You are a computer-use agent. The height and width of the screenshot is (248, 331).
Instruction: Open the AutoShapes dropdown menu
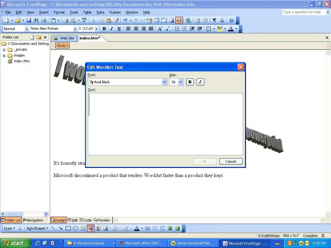[x=37, y=228]
